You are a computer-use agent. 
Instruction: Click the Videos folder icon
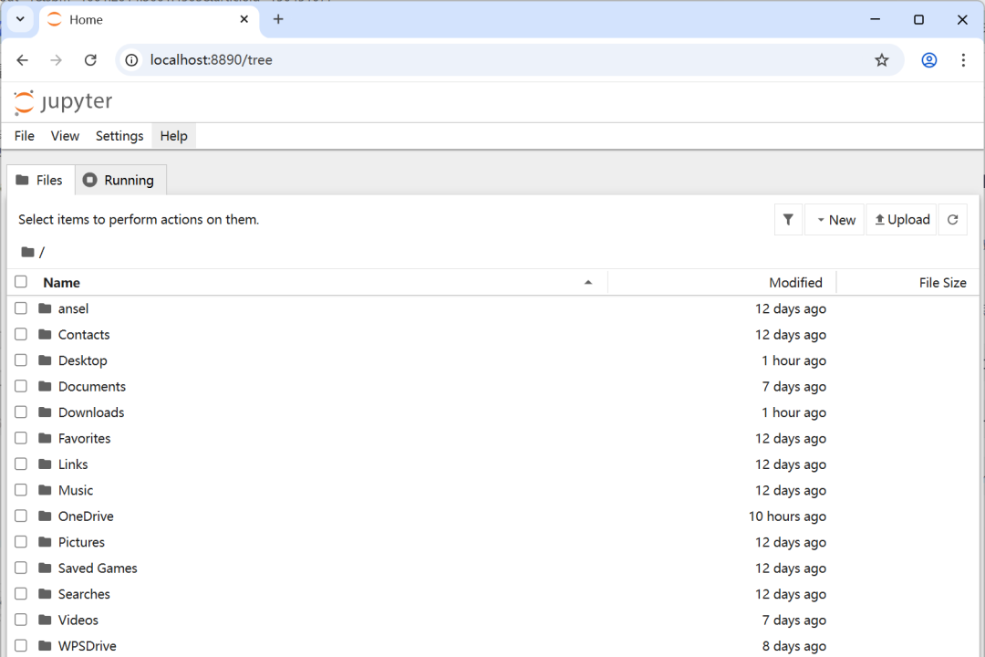[45, 620]
